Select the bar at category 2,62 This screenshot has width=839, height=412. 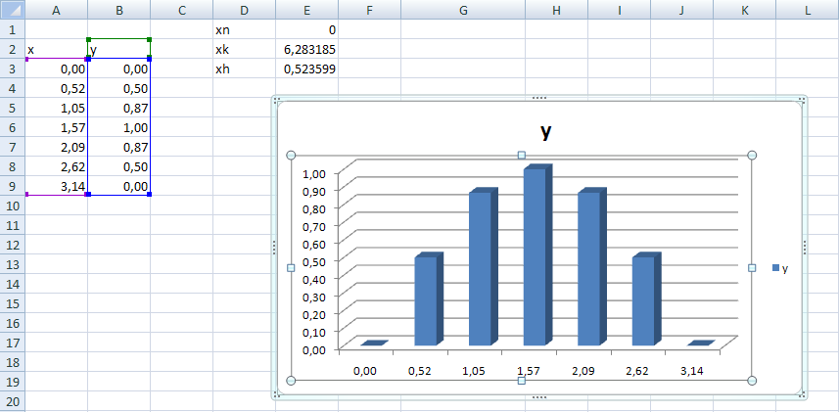click(x=646, y=299)
